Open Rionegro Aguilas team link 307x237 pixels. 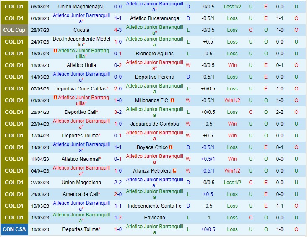point(154,54)
